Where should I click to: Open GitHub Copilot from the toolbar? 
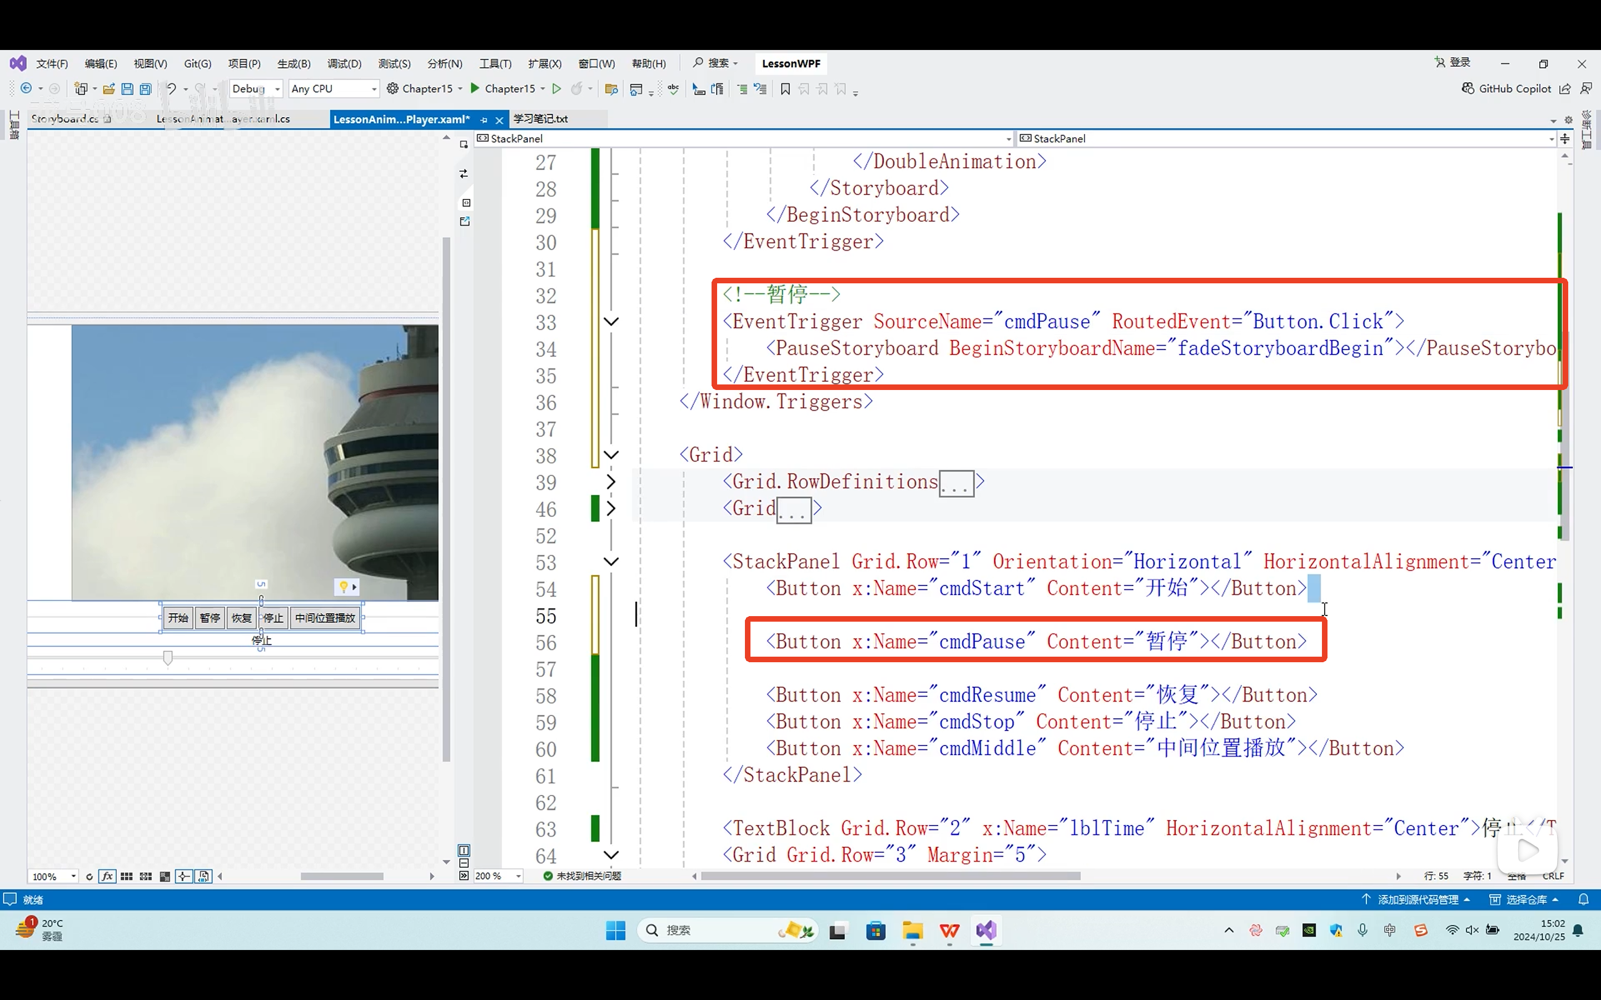[x=1506, y=89]
